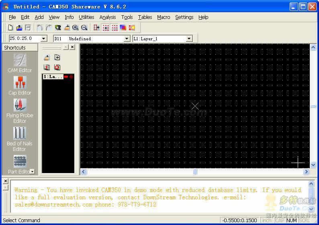Image resolution: width=319 pixels, height=225 pixels.
Task: Close the message output pane
Action: (6, 181)
